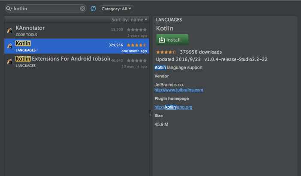Screen dimensions: 301x176
Task: Click the '10 months ago' text
Action: pos(134,67)
